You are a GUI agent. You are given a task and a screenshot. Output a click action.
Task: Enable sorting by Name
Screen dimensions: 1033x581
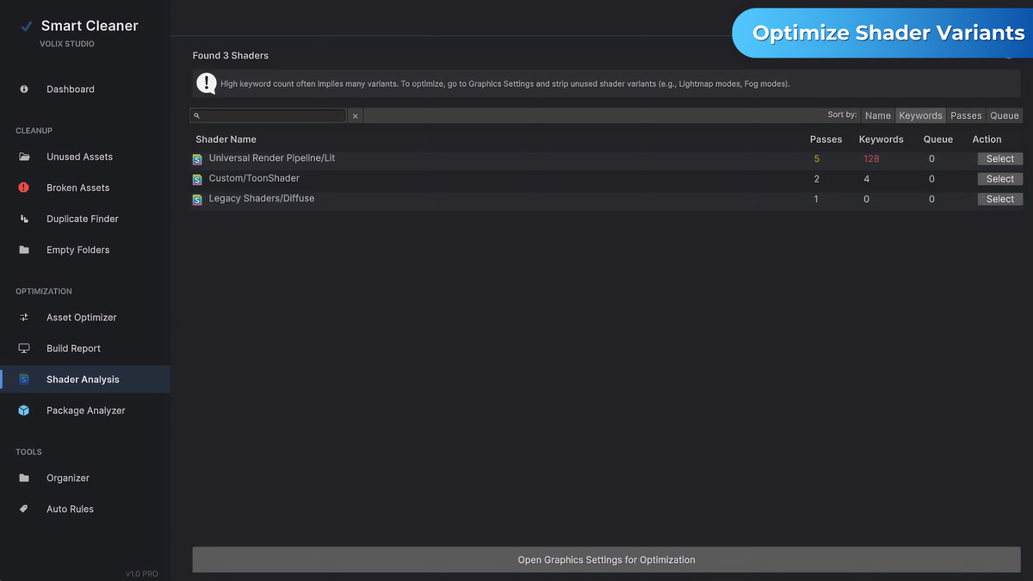[x=877, y=114]
